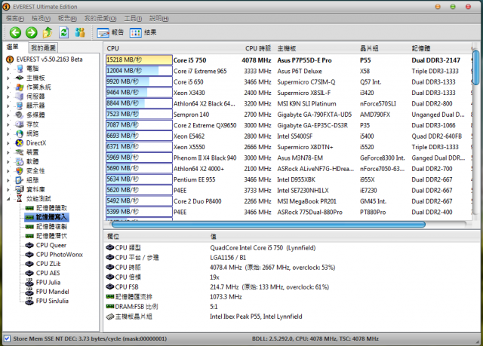Click the DirectX icon in the tree

click(x=20, y=143)
